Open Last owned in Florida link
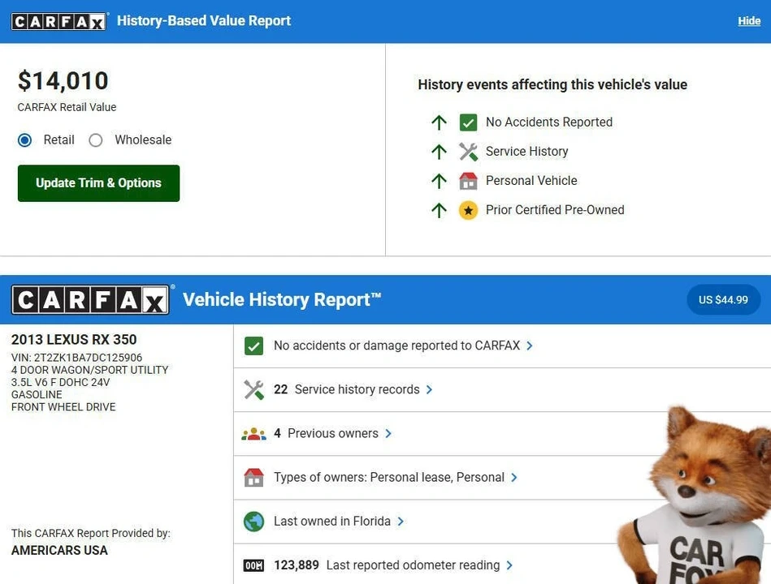Viewport: 771px width, 584px height. point(332,522)
